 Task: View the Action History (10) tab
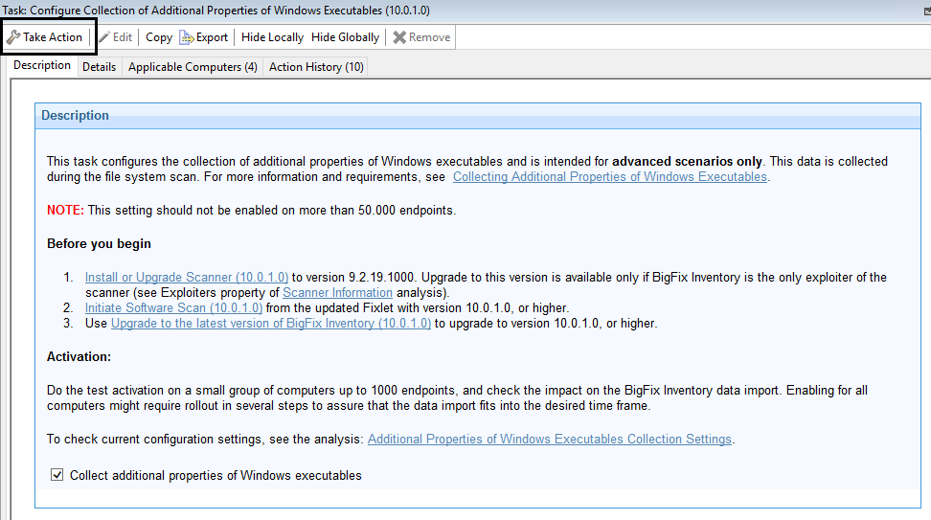316,67
